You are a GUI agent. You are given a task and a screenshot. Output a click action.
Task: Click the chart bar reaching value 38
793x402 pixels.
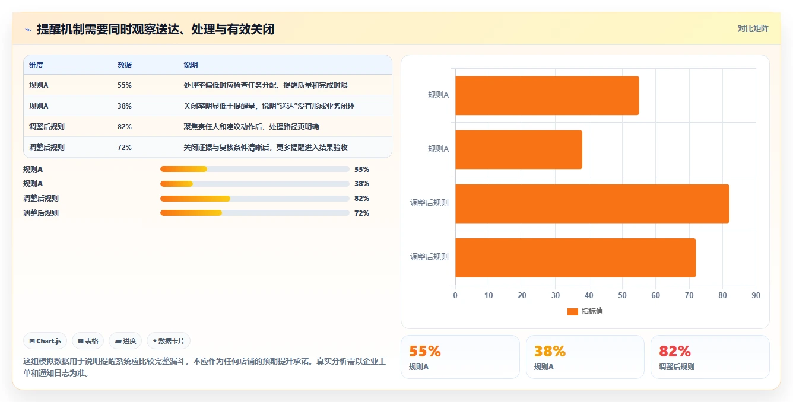click(518, 149)
